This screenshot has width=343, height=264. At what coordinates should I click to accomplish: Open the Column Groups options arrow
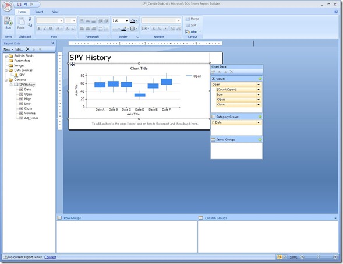(x=335, y=218)
